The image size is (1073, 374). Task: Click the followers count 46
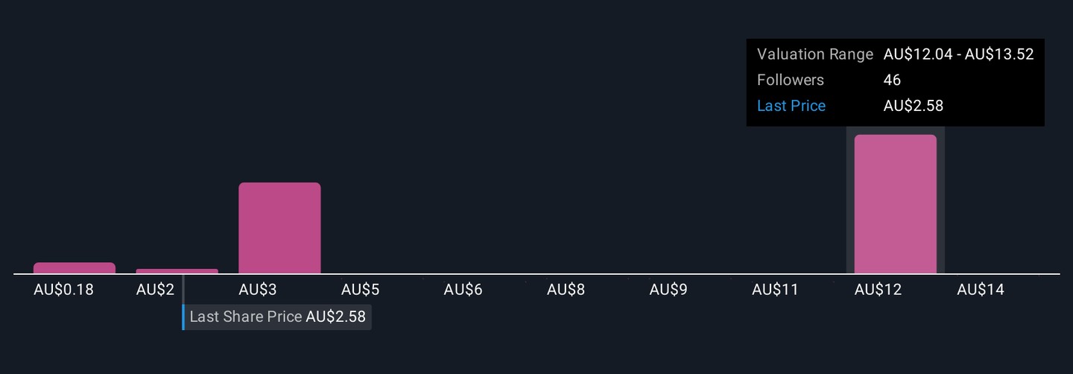point(892,80)
